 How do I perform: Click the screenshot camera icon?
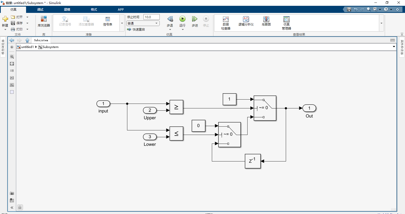pyautogui.click(x=12, y=193)
